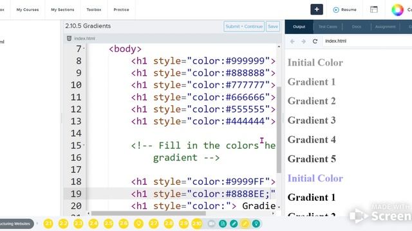Open the Toolbox menu
This screenshot has width=412, height=231.
coord(94,10)
